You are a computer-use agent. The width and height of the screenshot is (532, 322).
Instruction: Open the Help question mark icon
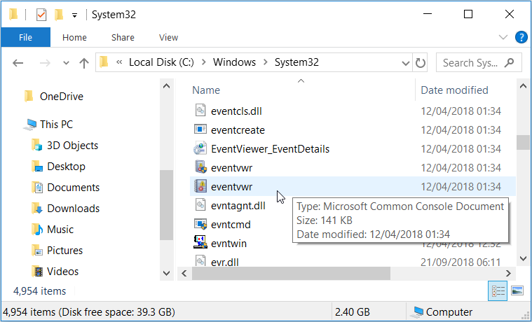(x=521, y=37)
